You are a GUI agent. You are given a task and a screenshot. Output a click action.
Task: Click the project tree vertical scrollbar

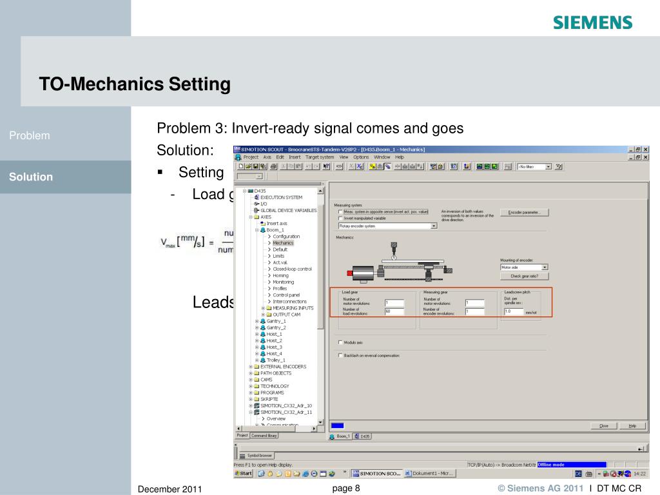(x=320, y=305)
